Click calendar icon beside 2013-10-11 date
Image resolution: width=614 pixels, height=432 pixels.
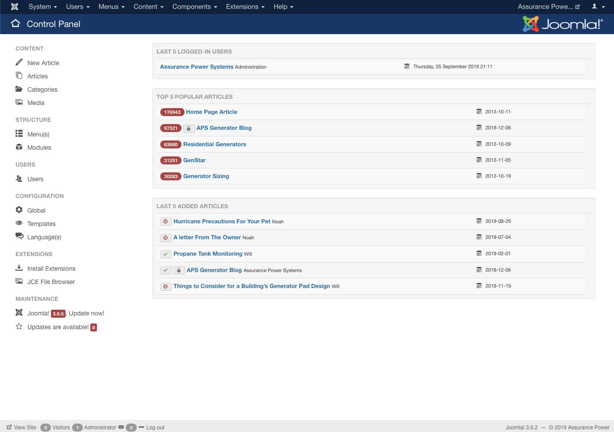(479, 111)
